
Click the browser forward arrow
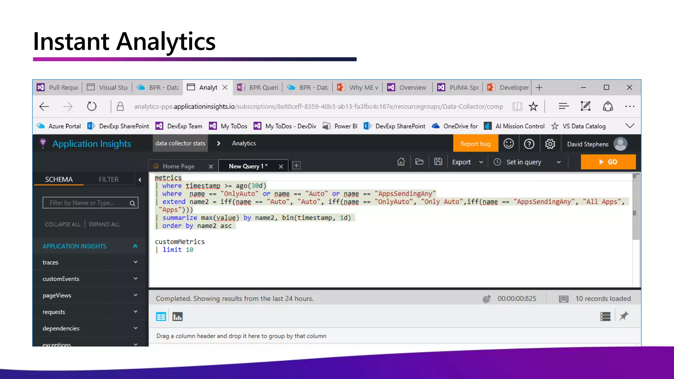tap(68, 106)
